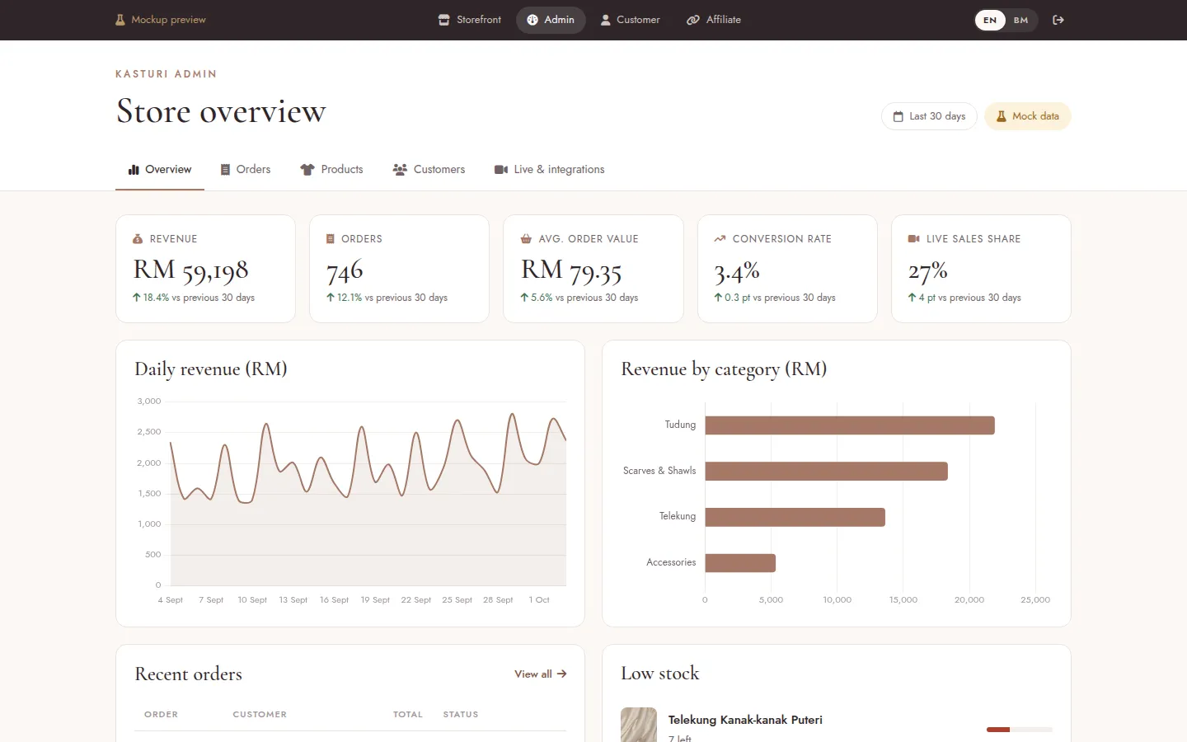Viewport: 1187px width, 742px height.
Task: Click the calendar icon in Last 30 days
Action: point(898,116)
